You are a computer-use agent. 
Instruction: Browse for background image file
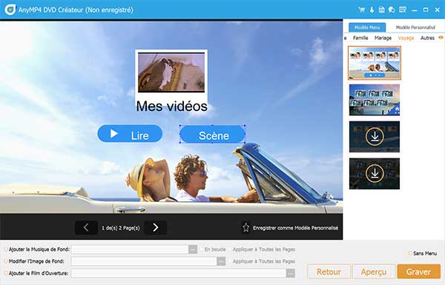pyautogui.click(x=221, y=261)
